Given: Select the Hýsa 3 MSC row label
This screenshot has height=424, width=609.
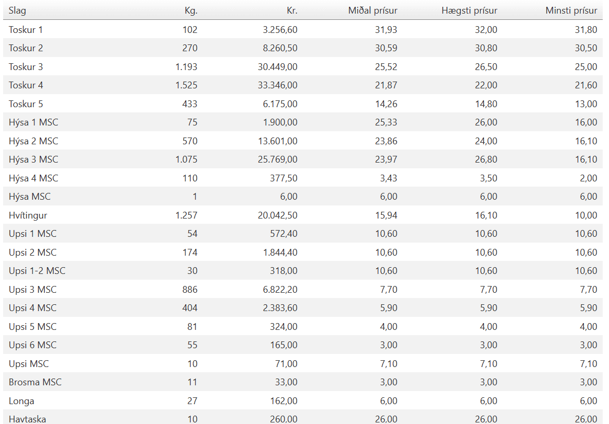Looking at the screenshot, I should (33, 159).
